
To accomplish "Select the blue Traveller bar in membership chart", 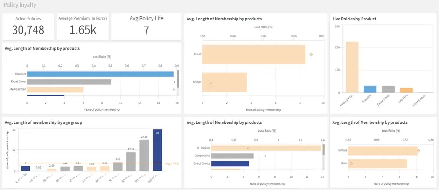I will coord(100,74).
